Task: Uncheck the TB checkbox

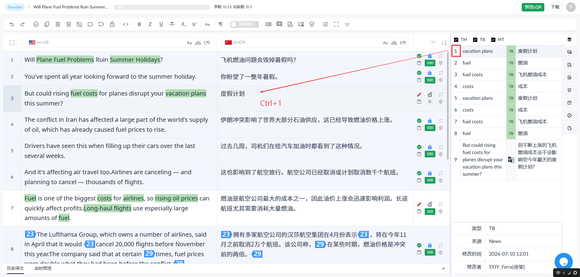Action: (x=475, y=40)
